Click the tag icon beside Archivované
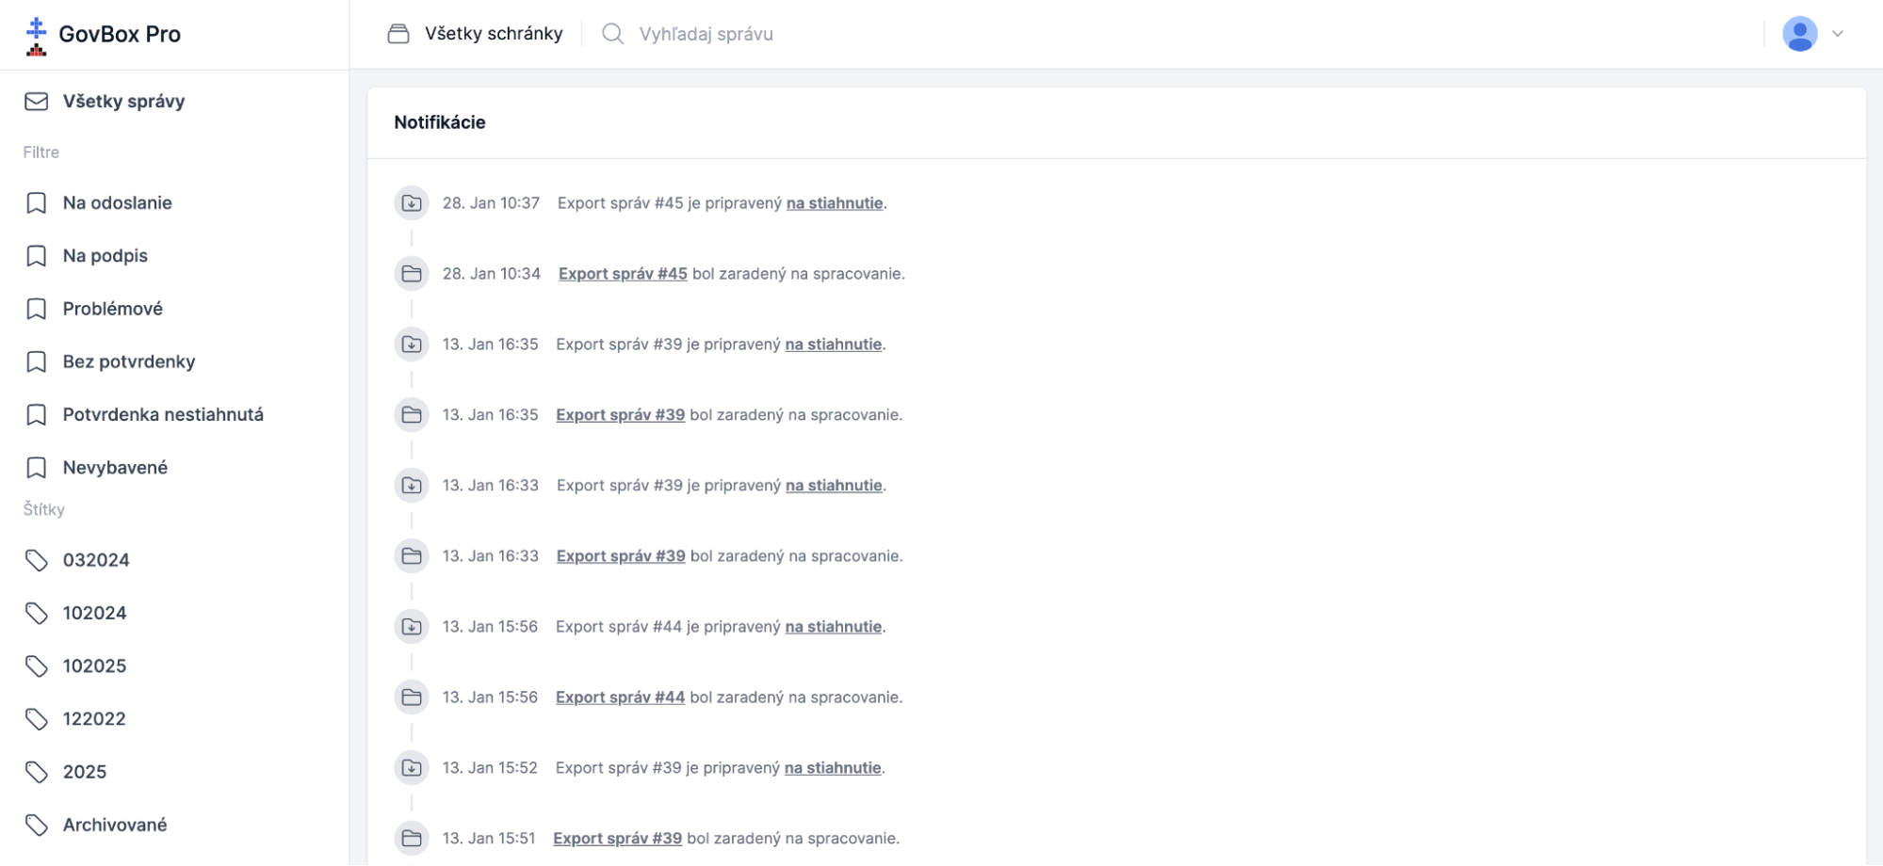 pos(37,825)
